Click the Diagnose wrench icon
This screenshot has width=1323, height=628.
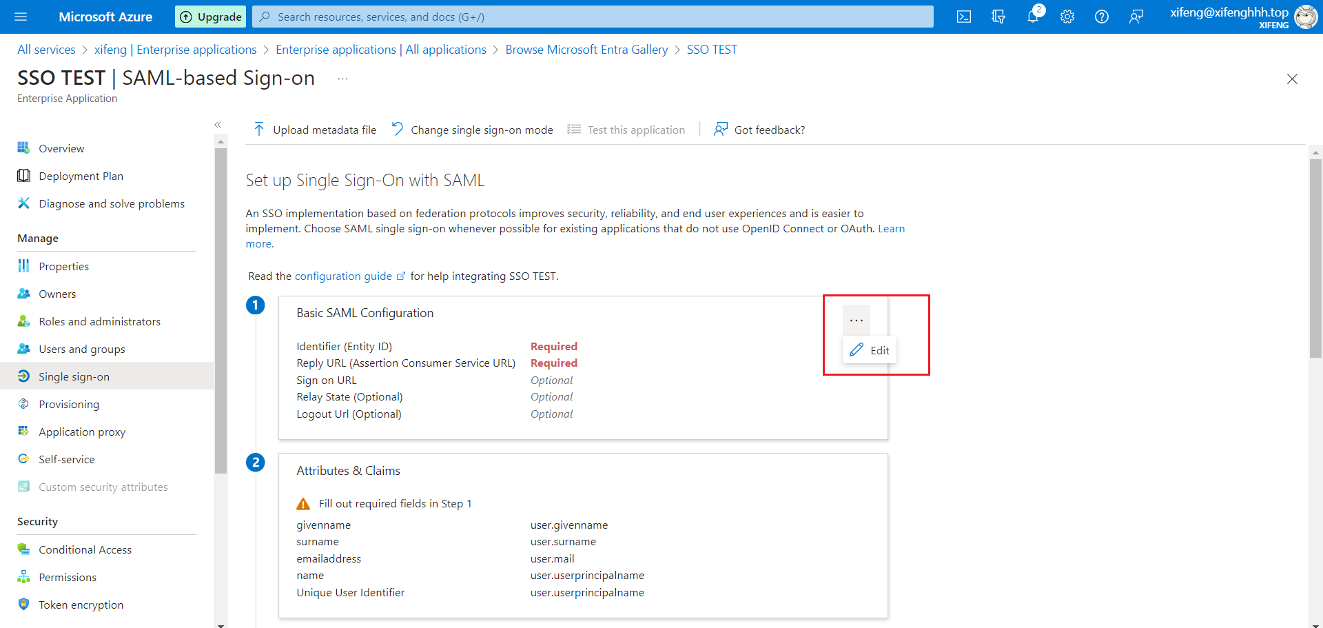click(23, 203)
